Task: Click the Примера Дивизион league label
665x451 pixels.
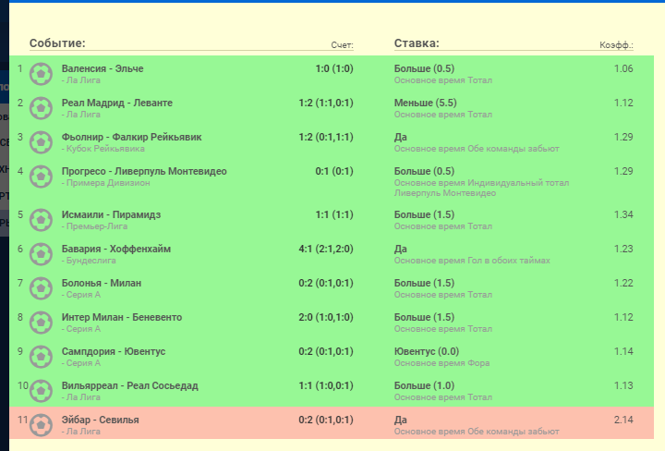Action: click(105, 183)
